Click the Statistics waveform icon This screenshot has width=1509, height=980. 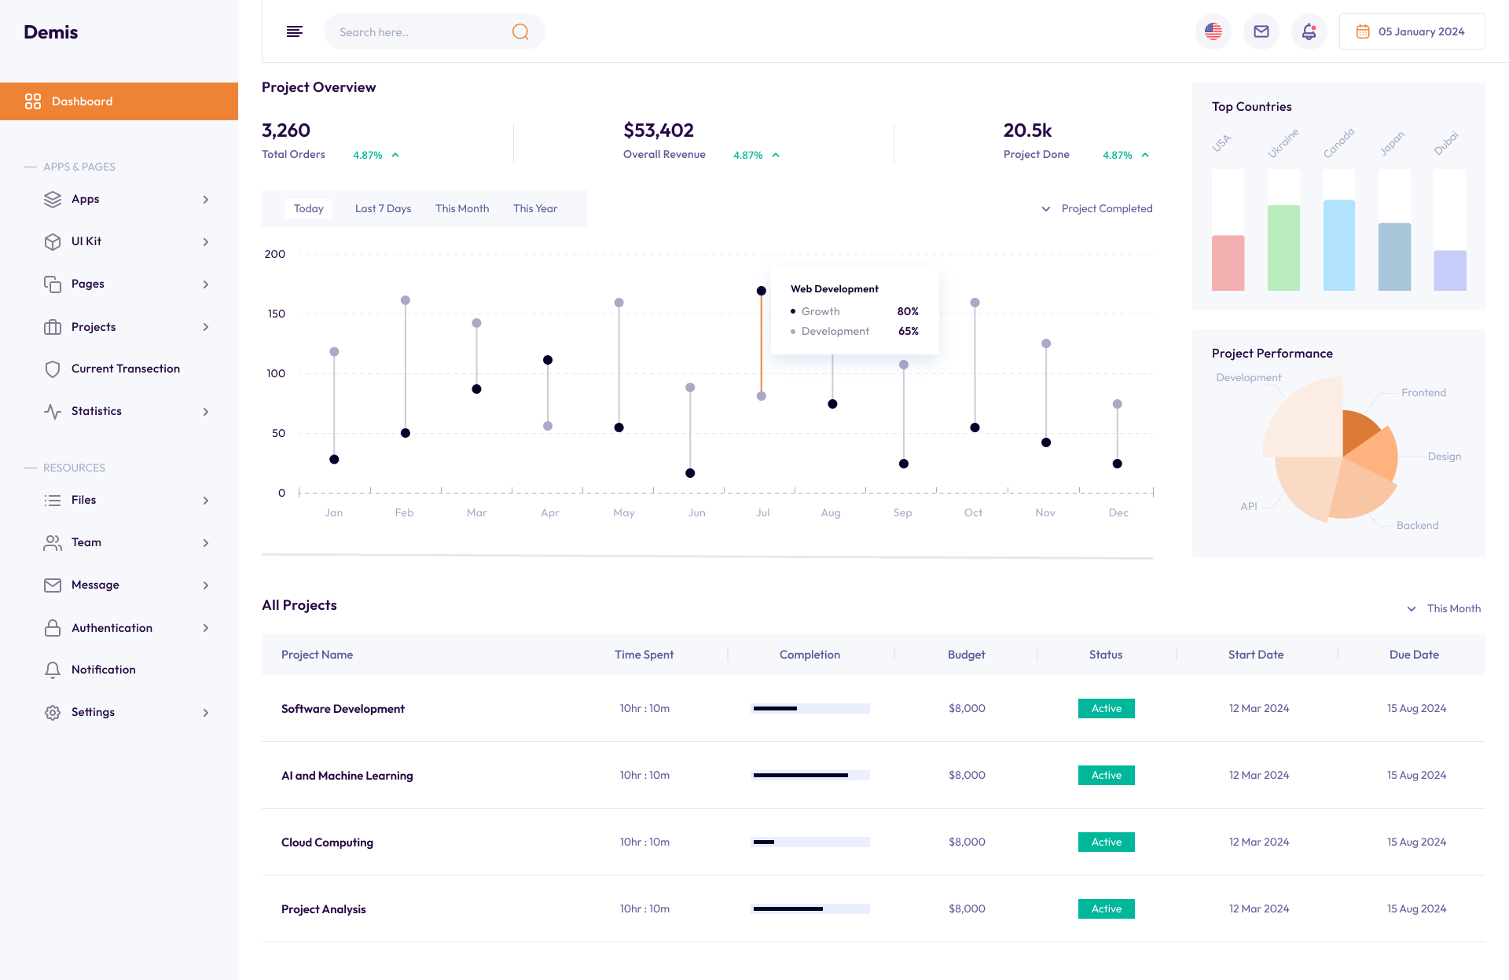pyautogui.click(x=52, y=411)
